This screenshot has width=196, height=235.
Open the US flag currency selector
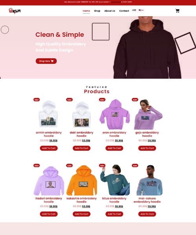141,10
